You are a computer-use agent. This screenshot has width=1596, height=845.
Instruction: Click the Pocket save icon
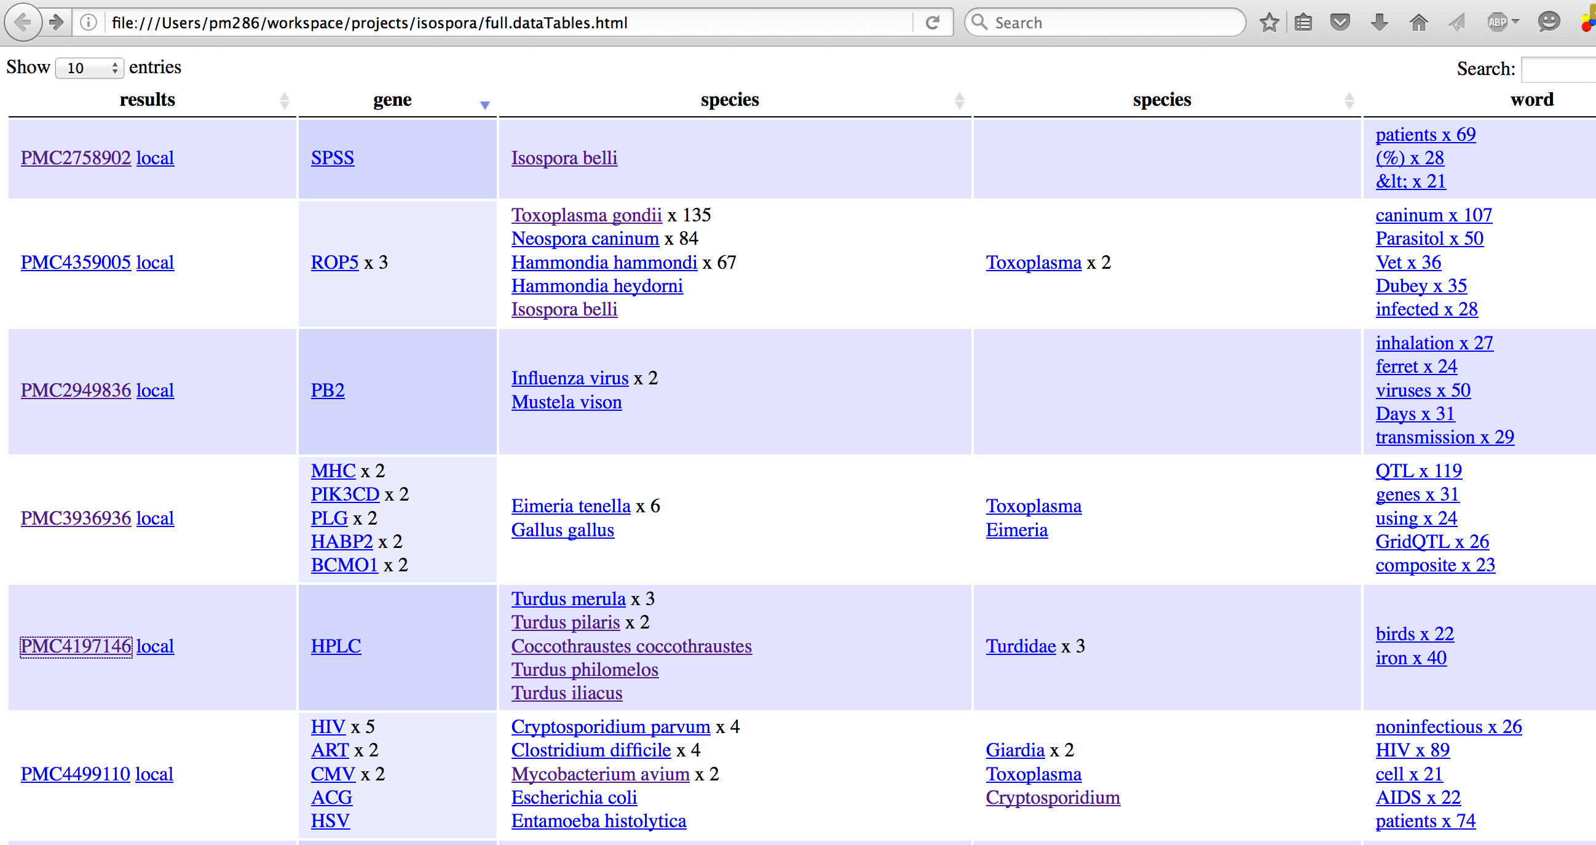click(x=1340, y=23)
